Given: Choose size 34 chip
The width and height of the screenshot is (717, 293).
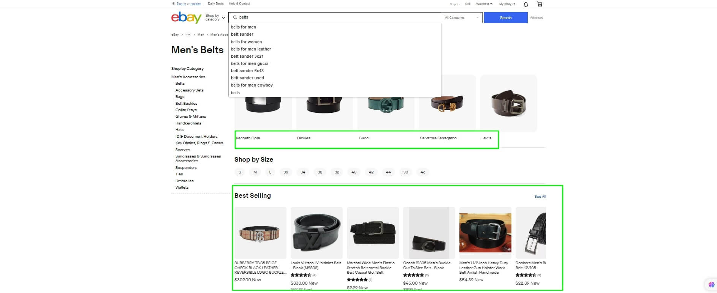Looking at the screenshot, I should [x=303, y=172].
